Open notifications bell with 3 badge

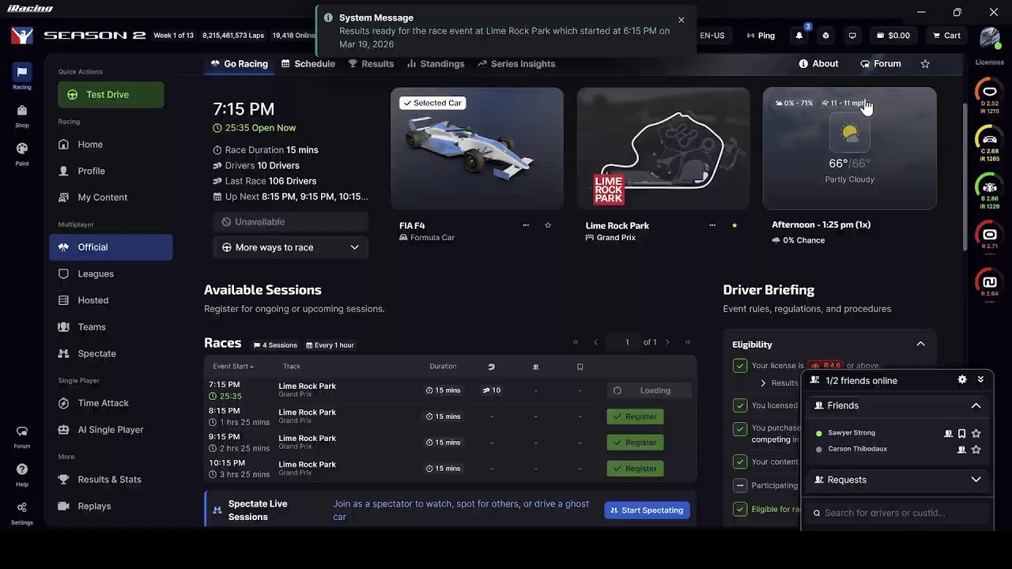tap(799, 36)
